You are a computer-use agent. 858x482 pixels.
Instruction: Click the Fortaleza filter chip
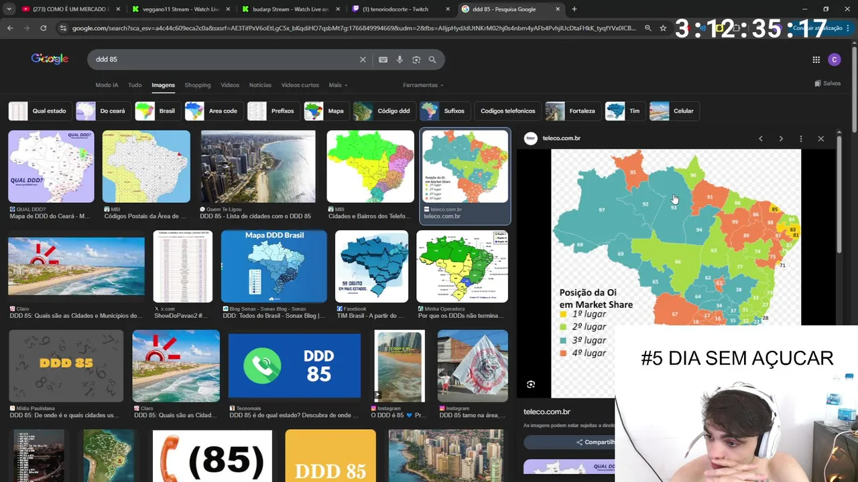pyautogui.click(x=572, y=111)
